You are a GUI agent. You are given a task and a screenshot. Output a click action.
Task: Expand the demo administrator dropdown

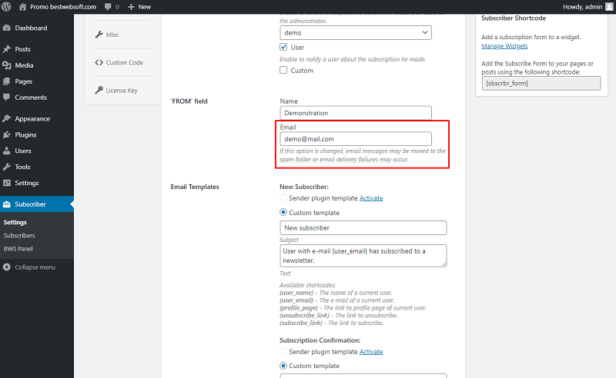pyautogui.click(x=356, y=32)
